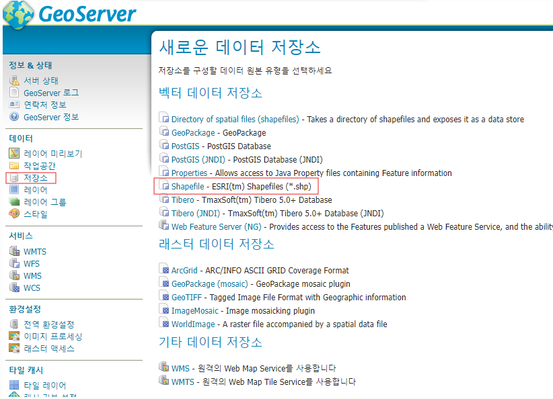Click the 레이어 미리보기 map icon
The height and width of the screenshot is (399, 553).
click(x=14, y=153)
